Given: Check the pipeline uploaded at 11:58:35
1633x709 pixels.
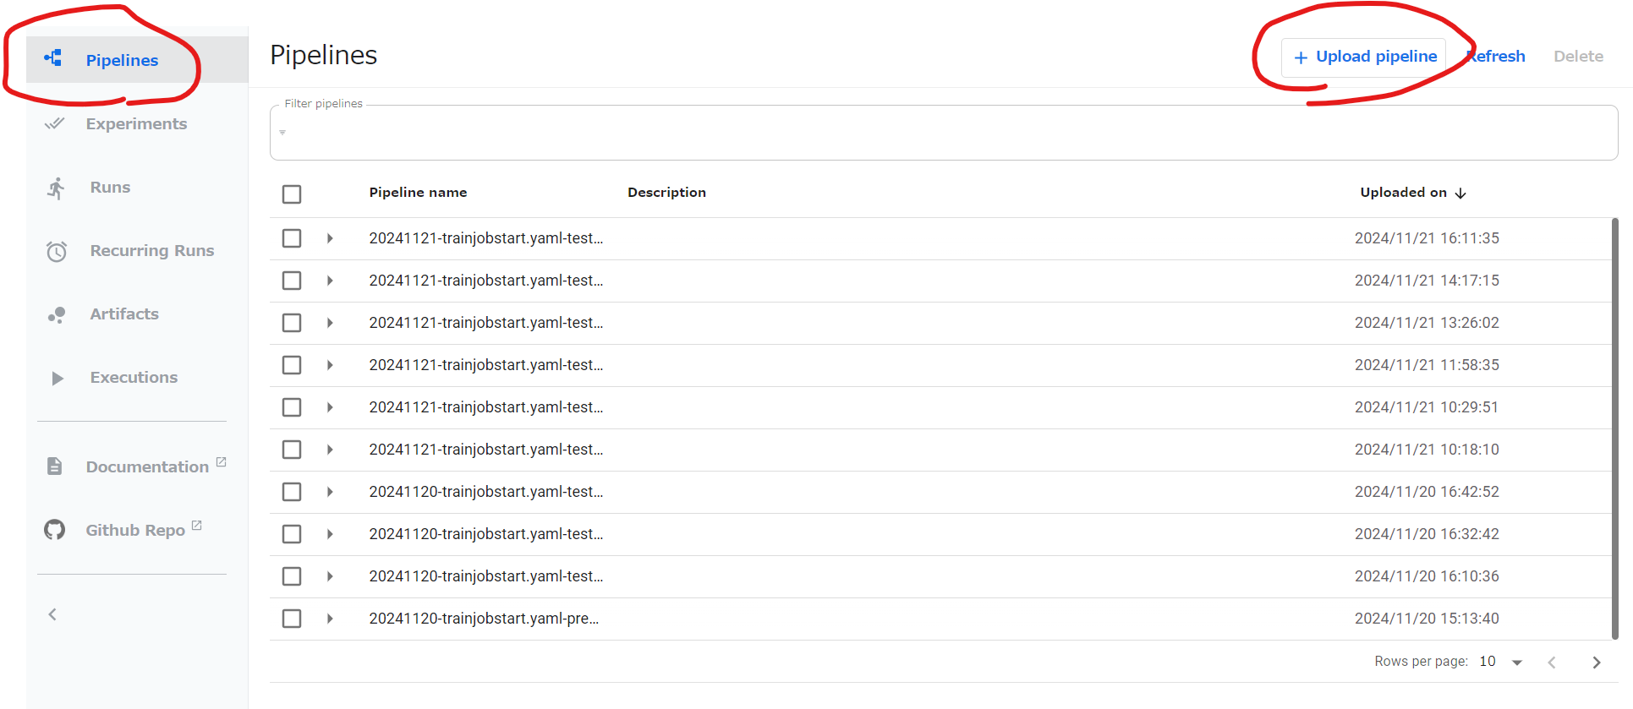Looking at the screenshot, I should point(292,365).
